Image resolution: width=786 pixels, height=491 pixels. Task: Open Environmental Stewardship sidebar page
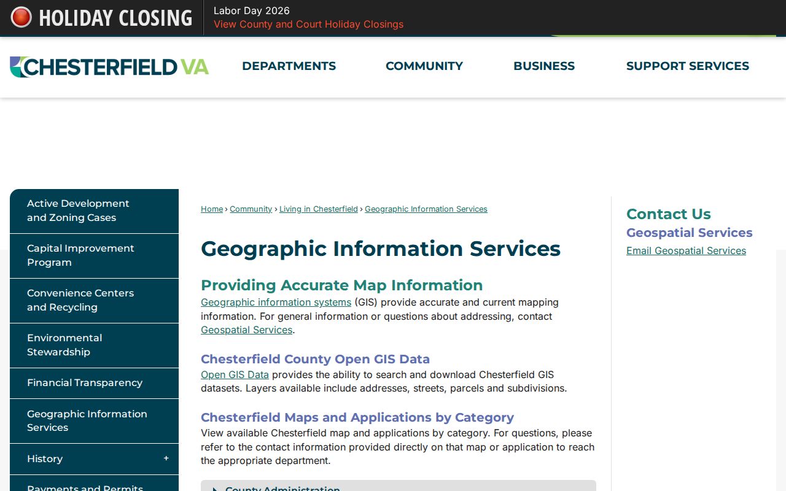94,345
